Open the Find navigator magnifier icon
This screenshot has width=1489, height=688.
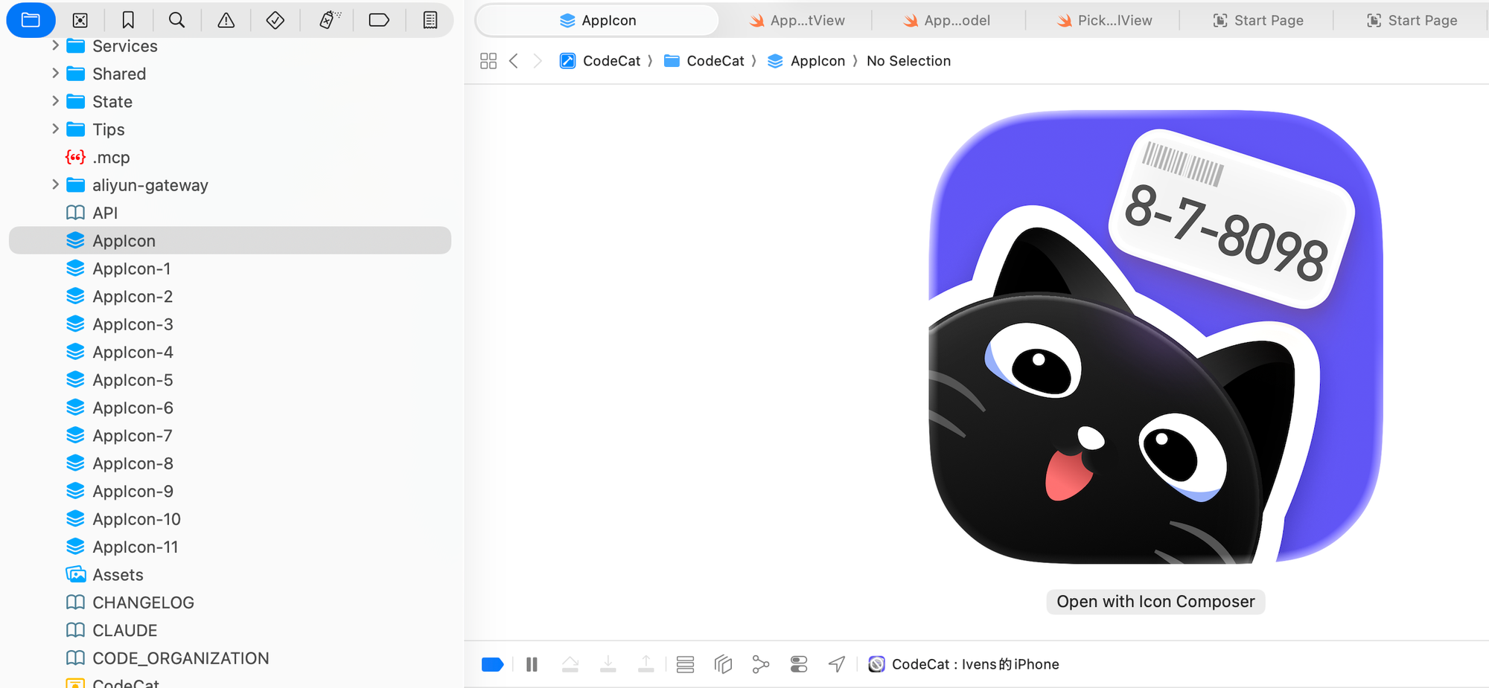pyautogui.click(x=176, y=20)
